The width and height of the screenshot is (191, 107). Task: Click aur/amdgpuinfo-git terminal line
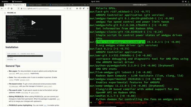[129, 25]
